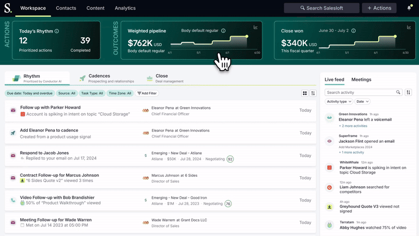The image size is (419, 236).
Task: Click the 12 Prioritized actions count
Action: click(x=23, y=40)
